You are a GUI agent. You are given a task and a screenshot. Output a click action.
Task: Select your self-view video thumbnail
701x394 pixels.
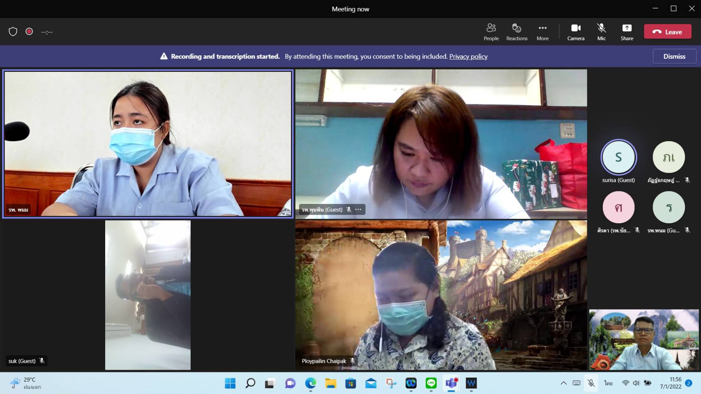[644, 340]
